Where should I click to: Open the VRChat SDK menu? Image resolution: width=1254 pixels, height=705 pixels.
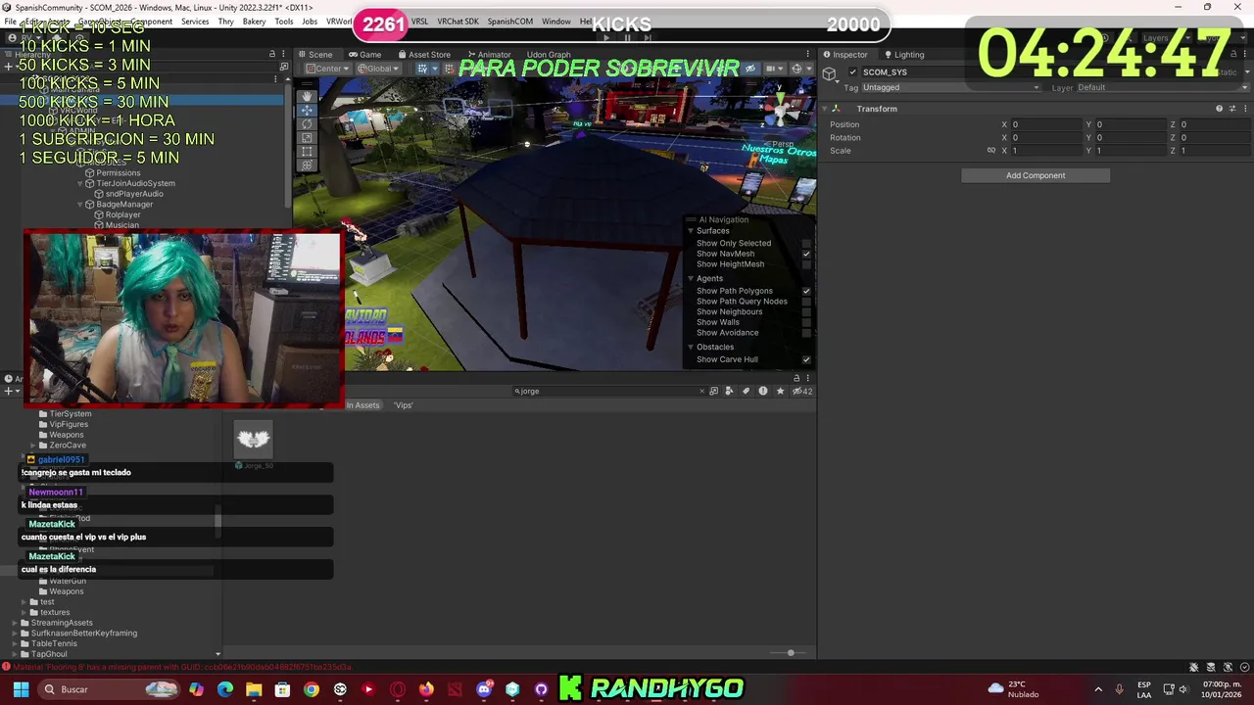(458, 22)
